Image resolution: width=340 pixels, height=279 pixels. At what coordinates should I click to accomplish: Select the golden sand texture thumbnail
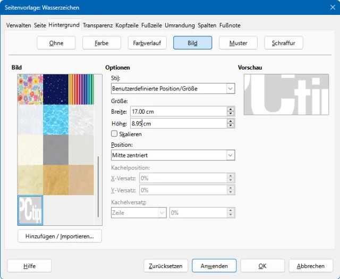click(56, 180)
